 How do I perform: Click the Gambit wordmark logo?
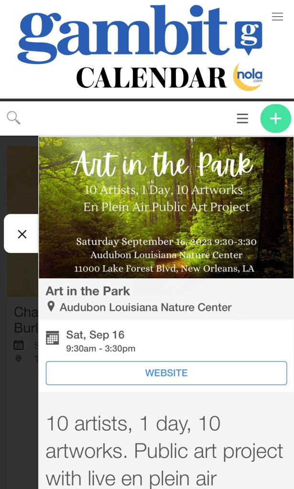tap(122, 34)
